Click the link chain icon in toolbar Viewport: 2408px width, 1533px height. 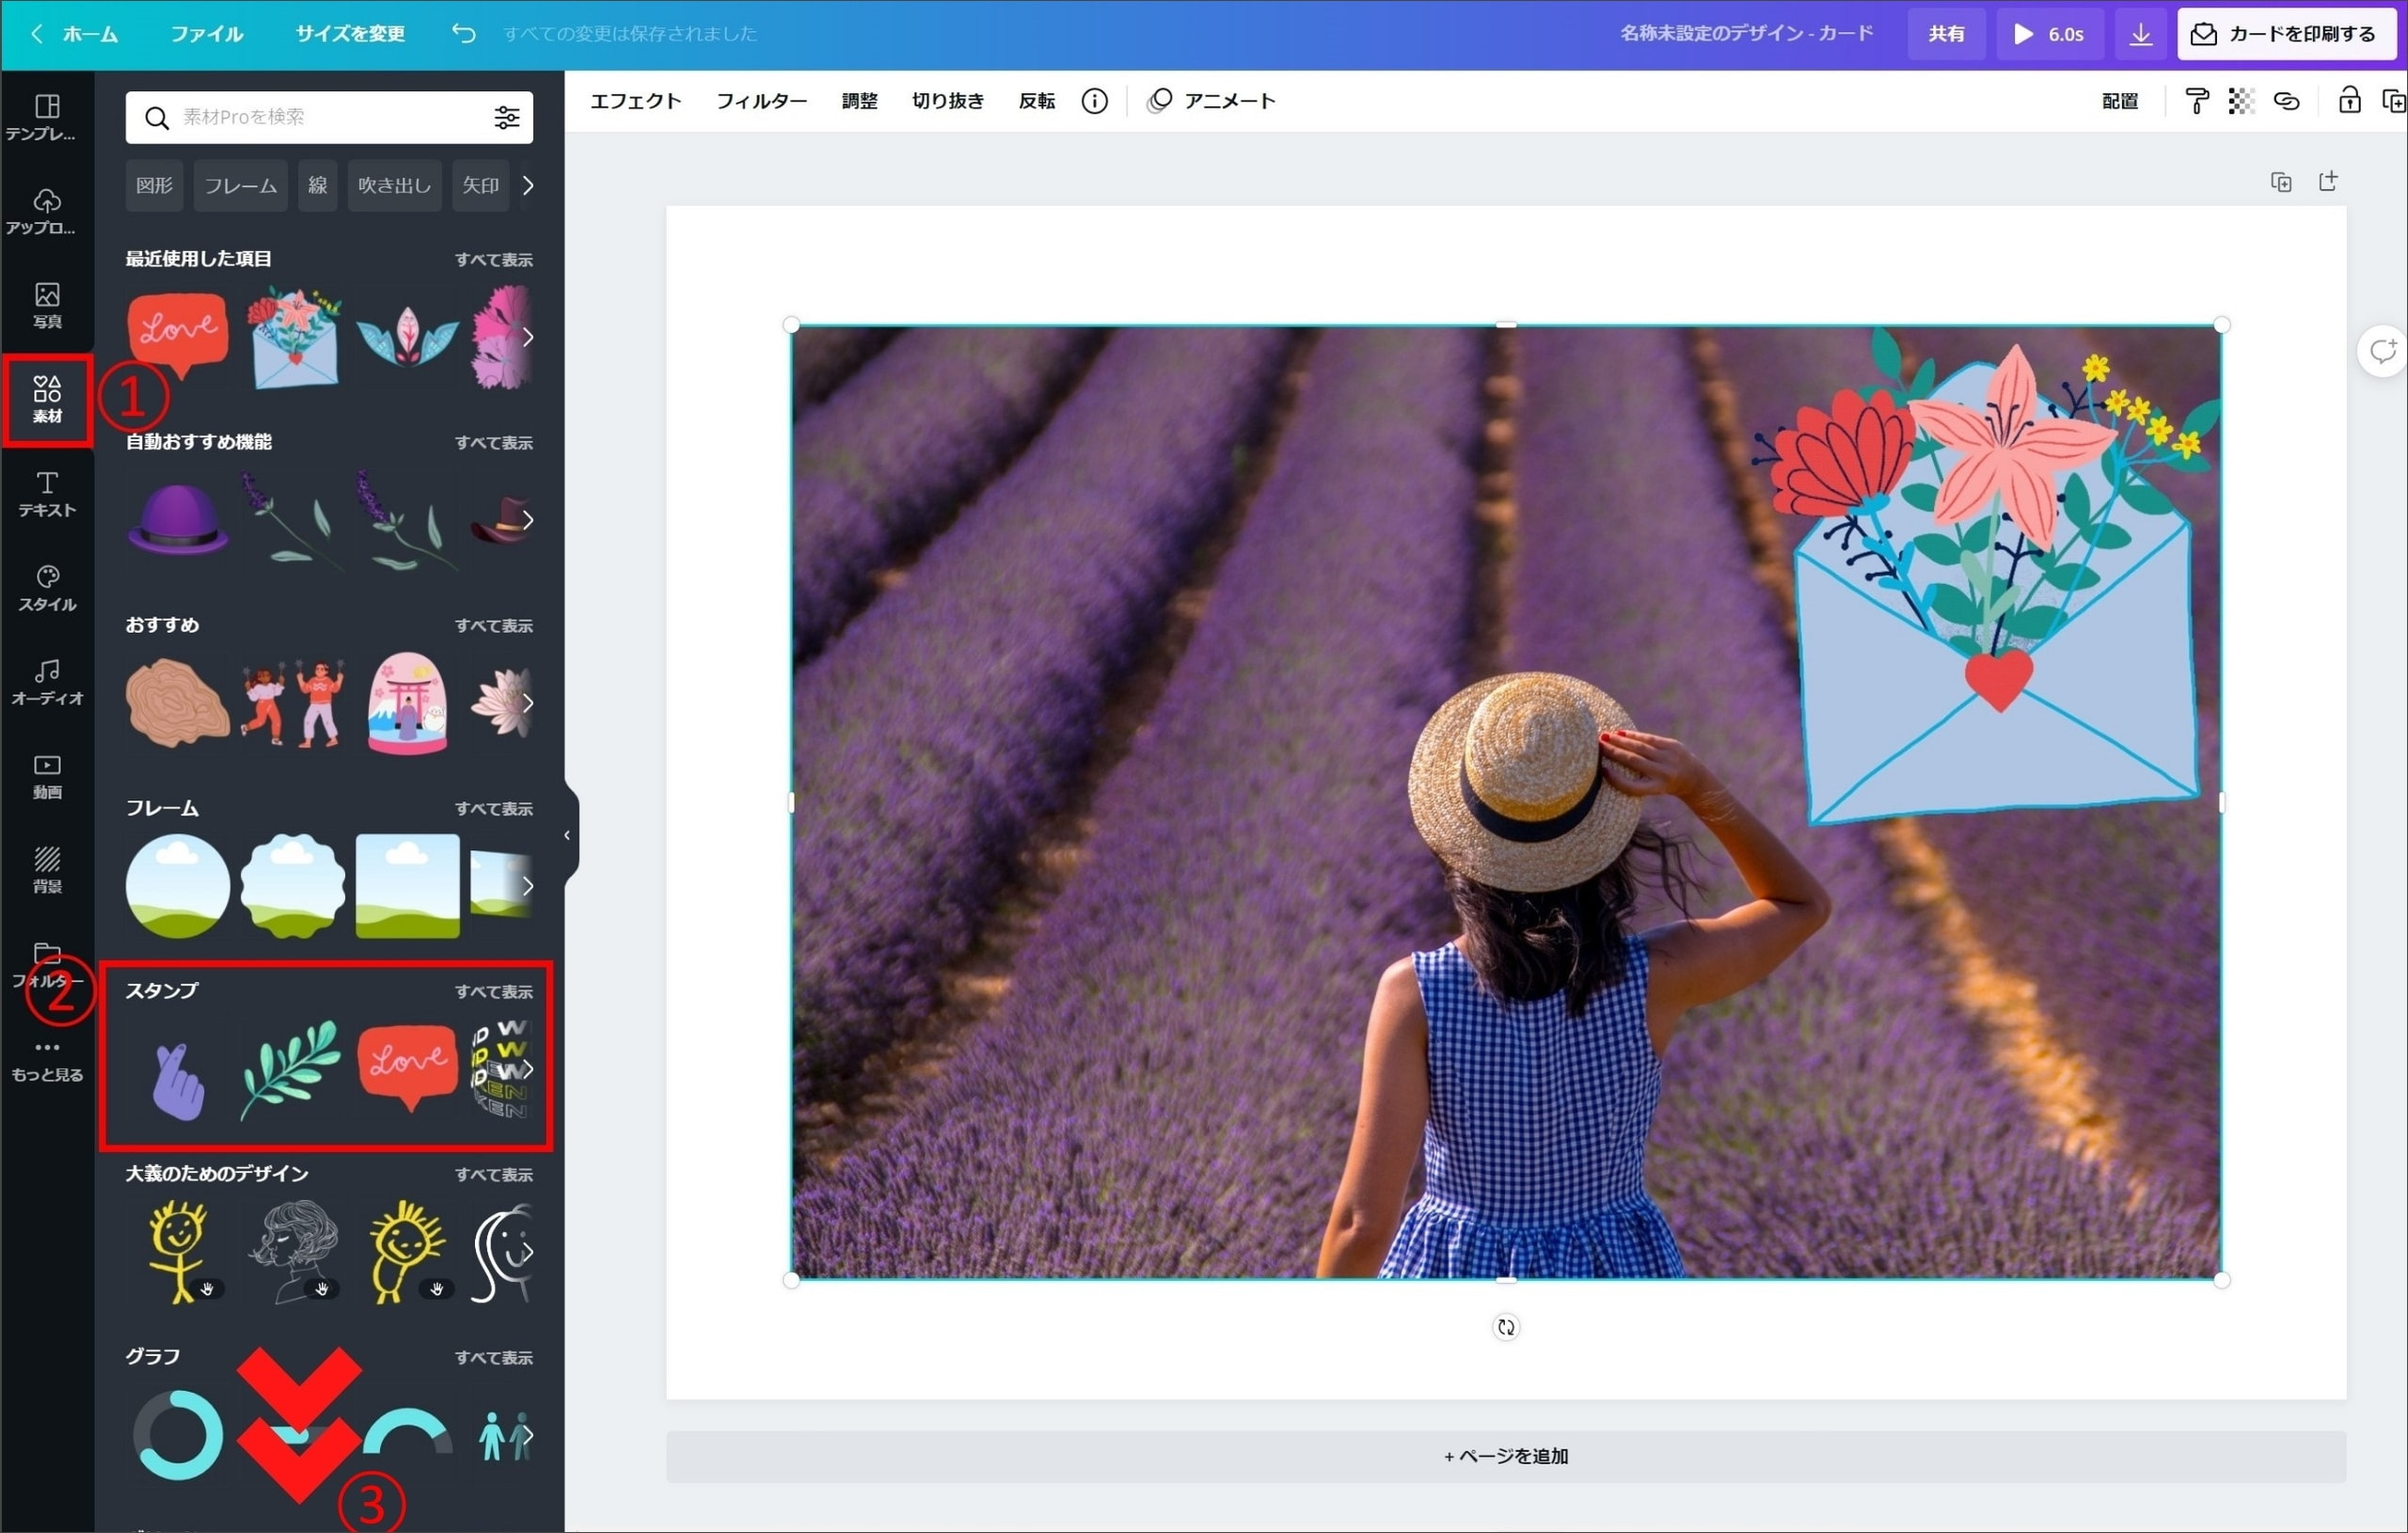pos(2286,101)
